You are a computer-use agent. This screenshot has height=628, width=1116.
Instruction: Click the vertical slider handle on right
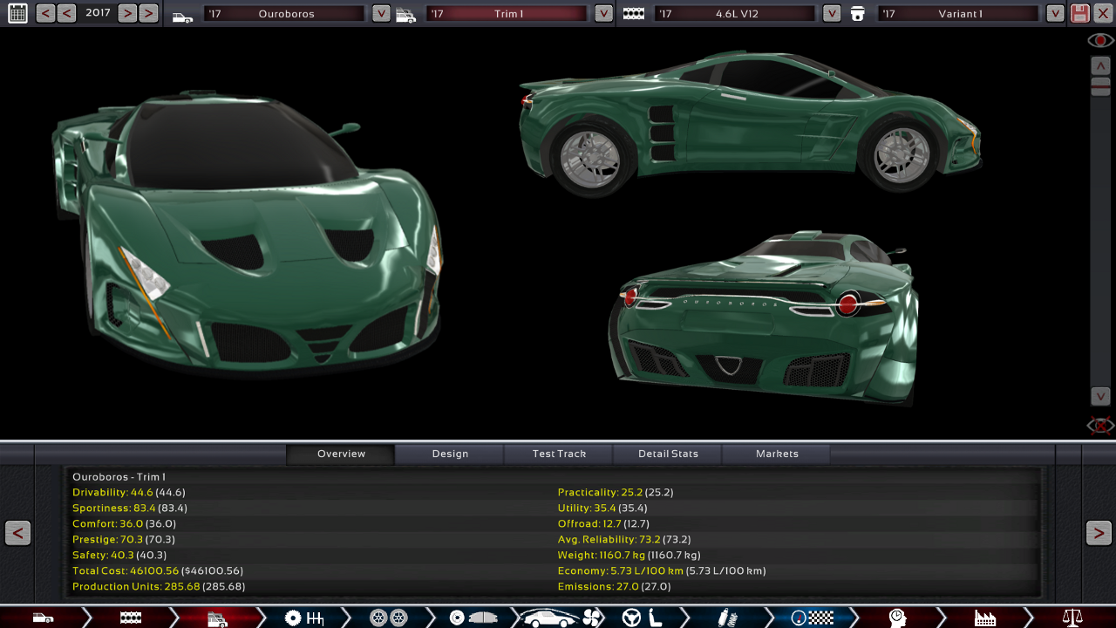[x=1100, y=85]
